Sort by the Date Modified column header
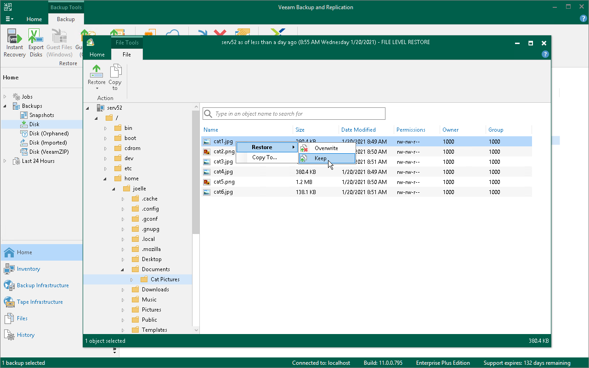589x368 pixels. click(367, 130)
